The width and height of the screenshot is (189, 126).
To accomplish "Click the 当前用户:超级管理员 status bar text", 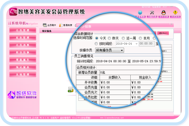I will [60, 118].
